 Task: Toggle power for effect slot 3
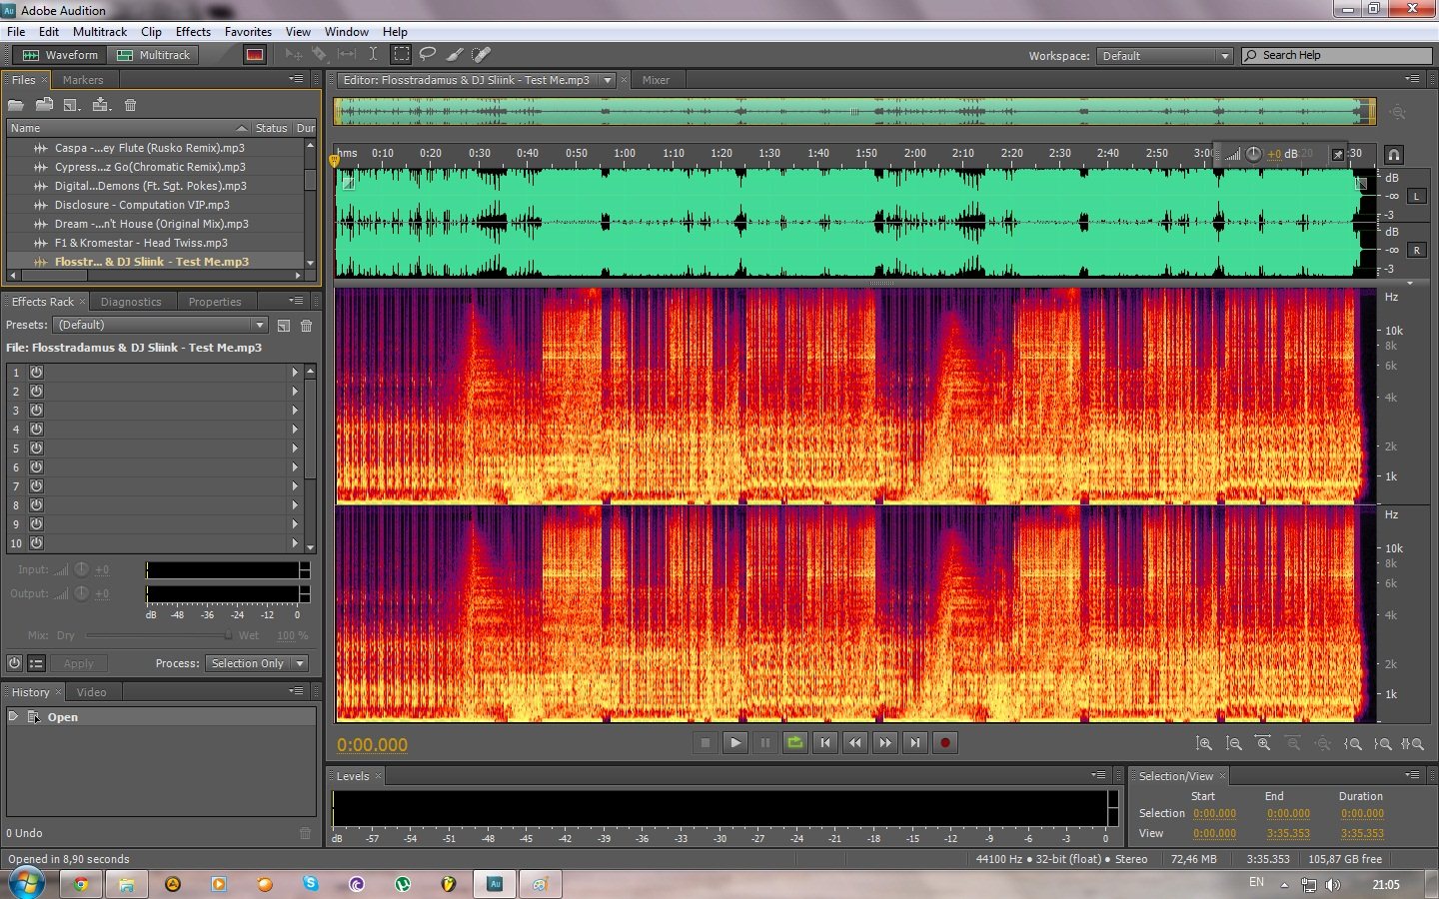tap(36, 410)
